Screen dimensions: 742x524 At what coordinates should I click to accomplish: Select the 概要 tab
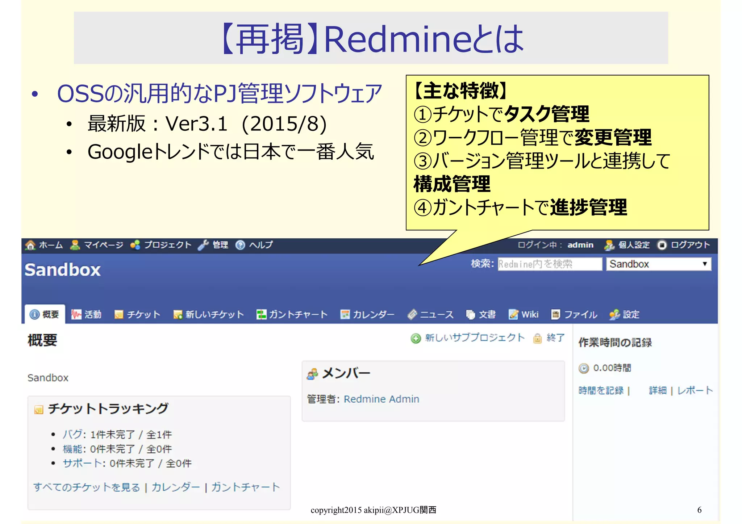click(45, 314)
